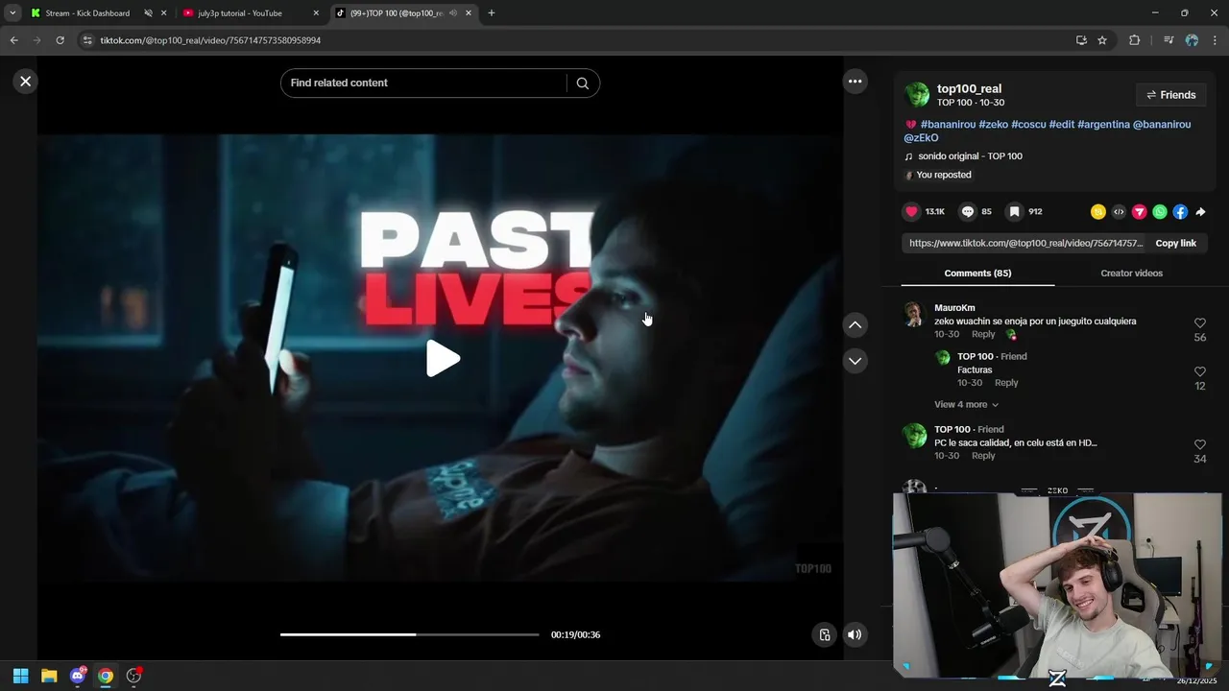Open Chrome three-dot menu

click(1216, 40)
